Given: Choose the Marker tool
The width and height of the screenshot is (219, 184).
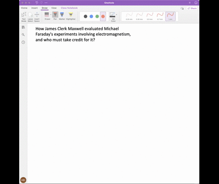Looking at the screenshot, I should tap(62, 16).
